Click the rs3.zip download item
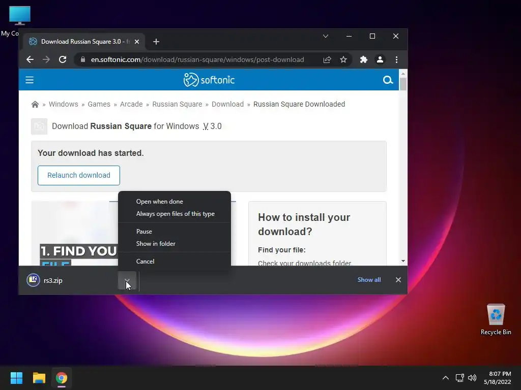The image size is (521, 390). pyautogui.click(x=71, y=280)
